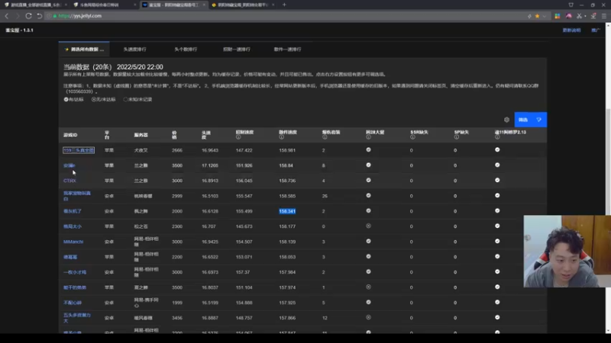Screen dimensions: 611x343
Task: Click the 158.981 speed cell
Action: 287,150
